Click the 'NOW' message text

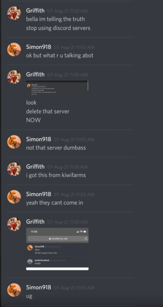coord(33,120)
